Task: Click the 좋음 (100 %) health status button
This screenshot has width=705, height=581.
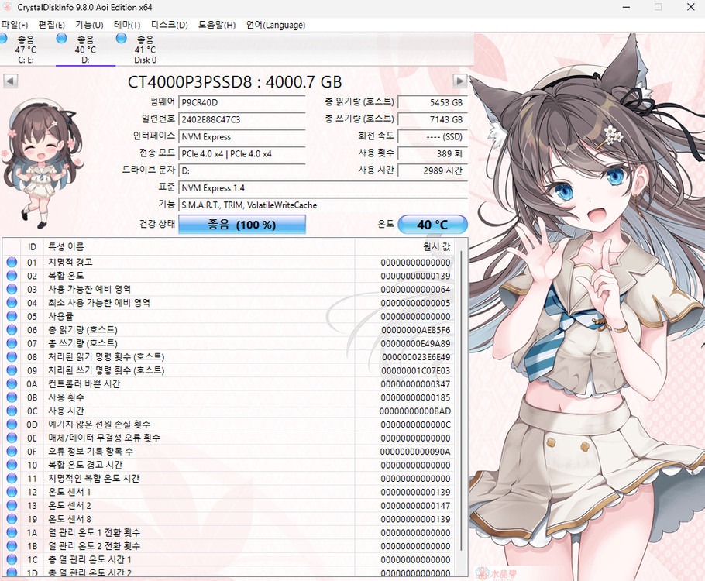Action: pos(242,224)
